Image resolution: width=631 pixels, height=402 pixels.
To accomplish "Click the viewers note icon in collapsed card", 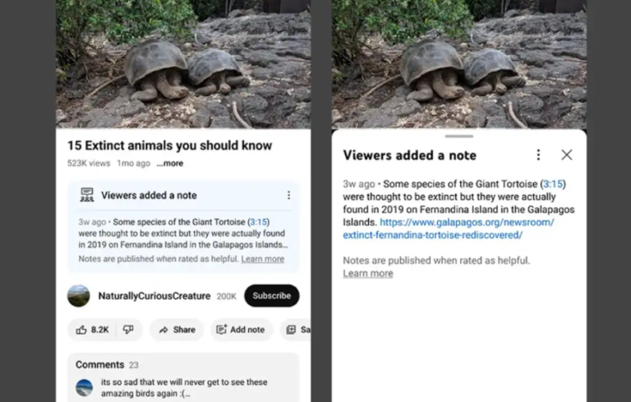I will click(87, 195).
